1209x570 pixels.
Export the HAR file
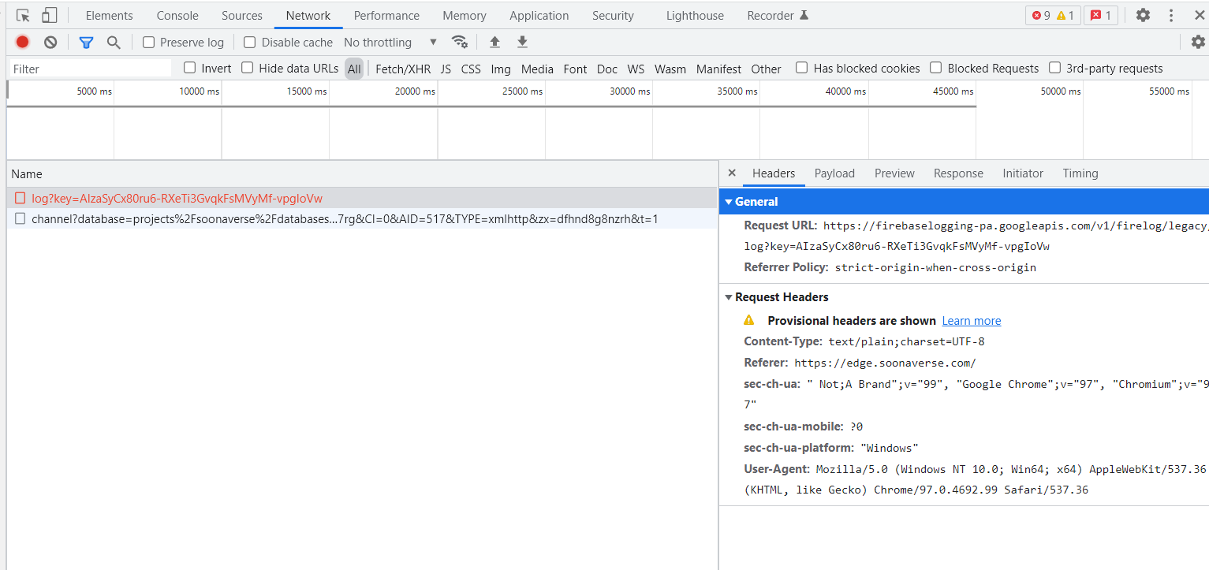[x=522, y=42]
